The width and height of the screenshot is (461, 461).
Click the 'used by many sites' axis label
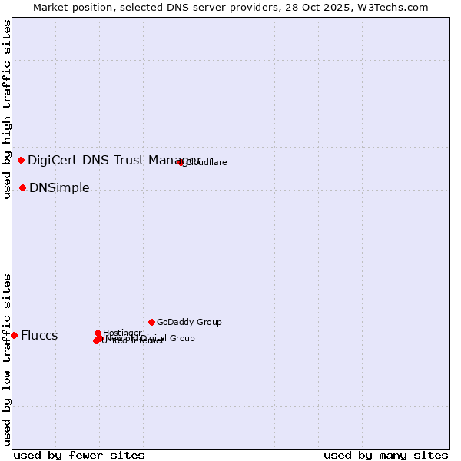386,455
